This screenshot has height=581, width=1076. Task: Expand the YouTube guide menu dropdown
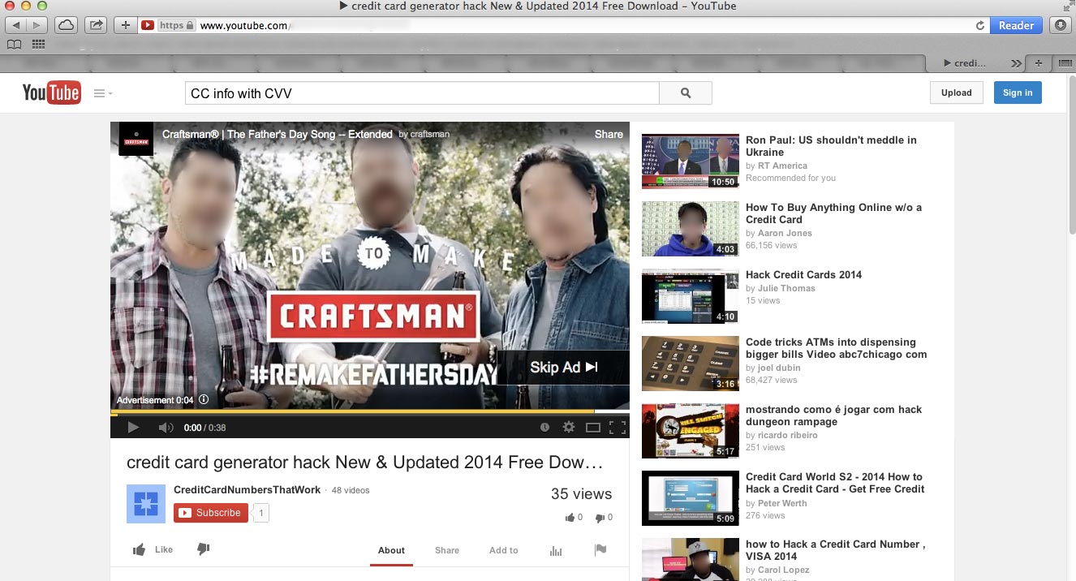pos(103,93)
